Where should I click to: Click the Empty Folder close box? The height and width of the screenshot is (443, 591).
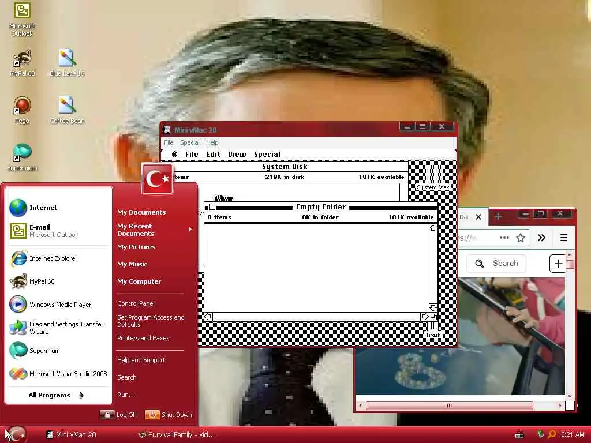pyautogui.click(x=212, y=207)
